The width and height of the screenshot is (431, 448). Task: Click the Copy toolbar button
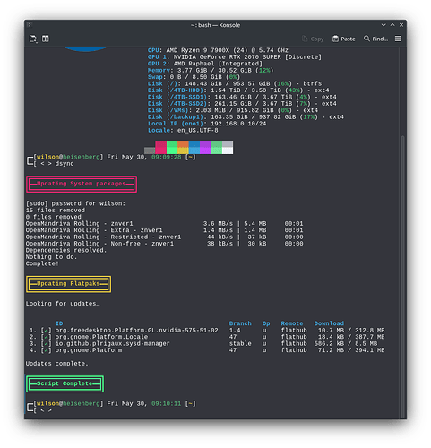tap(313, 39)
